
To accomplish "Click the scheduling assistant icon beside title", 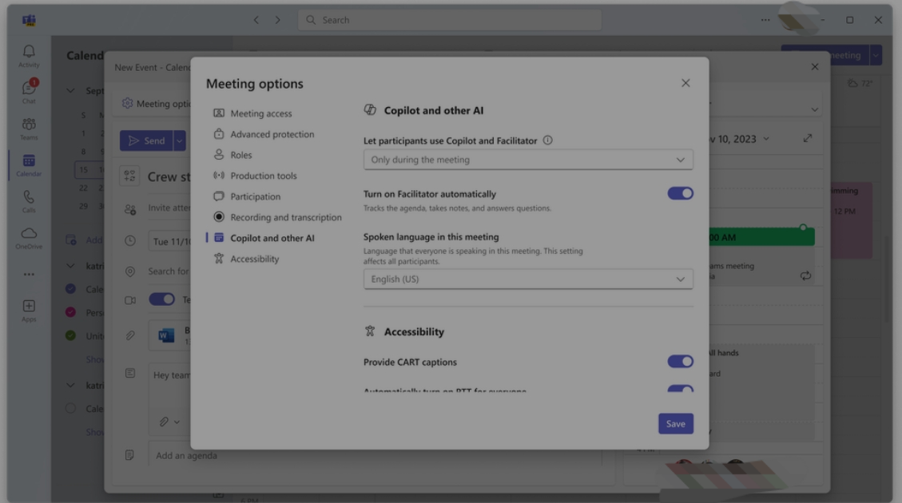I will click(x=129, y=176).
